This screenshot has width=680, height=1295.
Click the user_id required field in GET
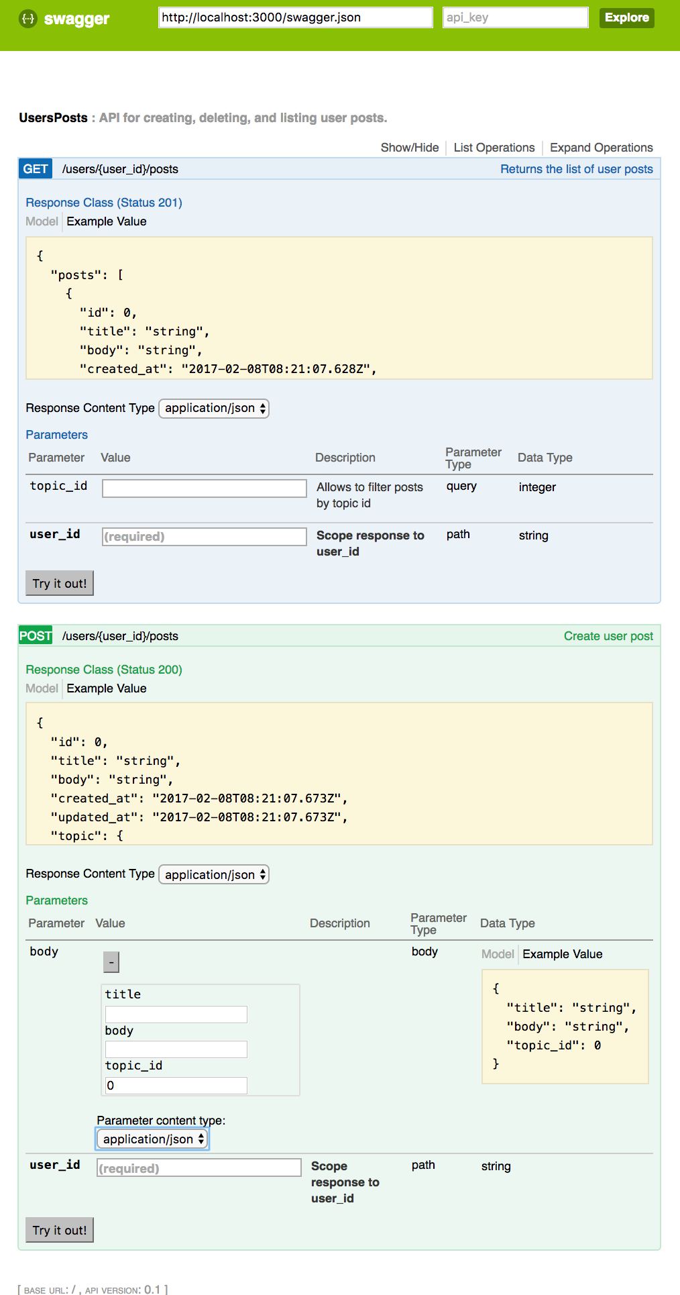pos(205,537)
